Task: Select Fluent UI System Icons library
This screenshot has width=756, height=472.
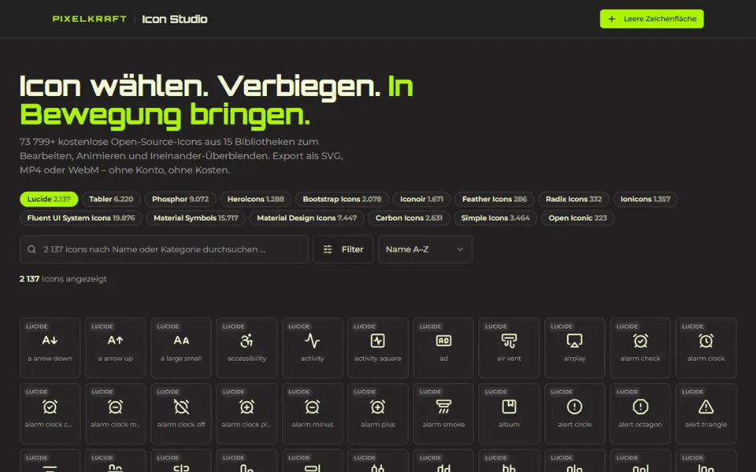Action: coord(81,218)
